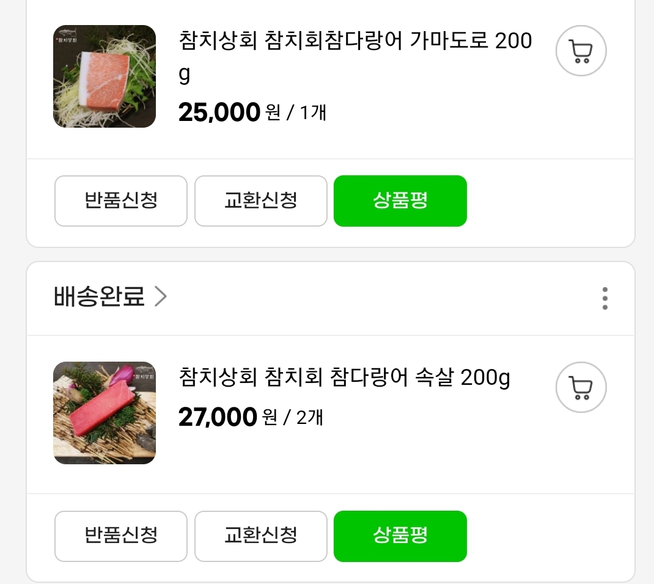Open three-dot more options menu
This screenshot has height=584, width=654.
604,298
